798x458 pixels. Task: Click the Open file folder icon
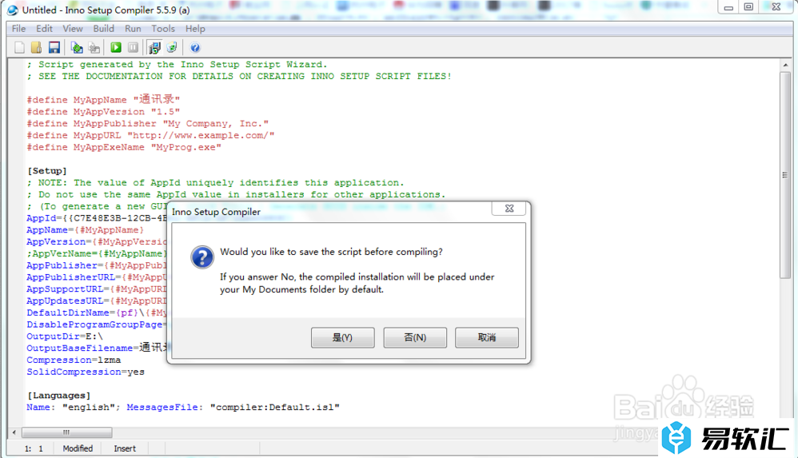[x=36, y=48]
